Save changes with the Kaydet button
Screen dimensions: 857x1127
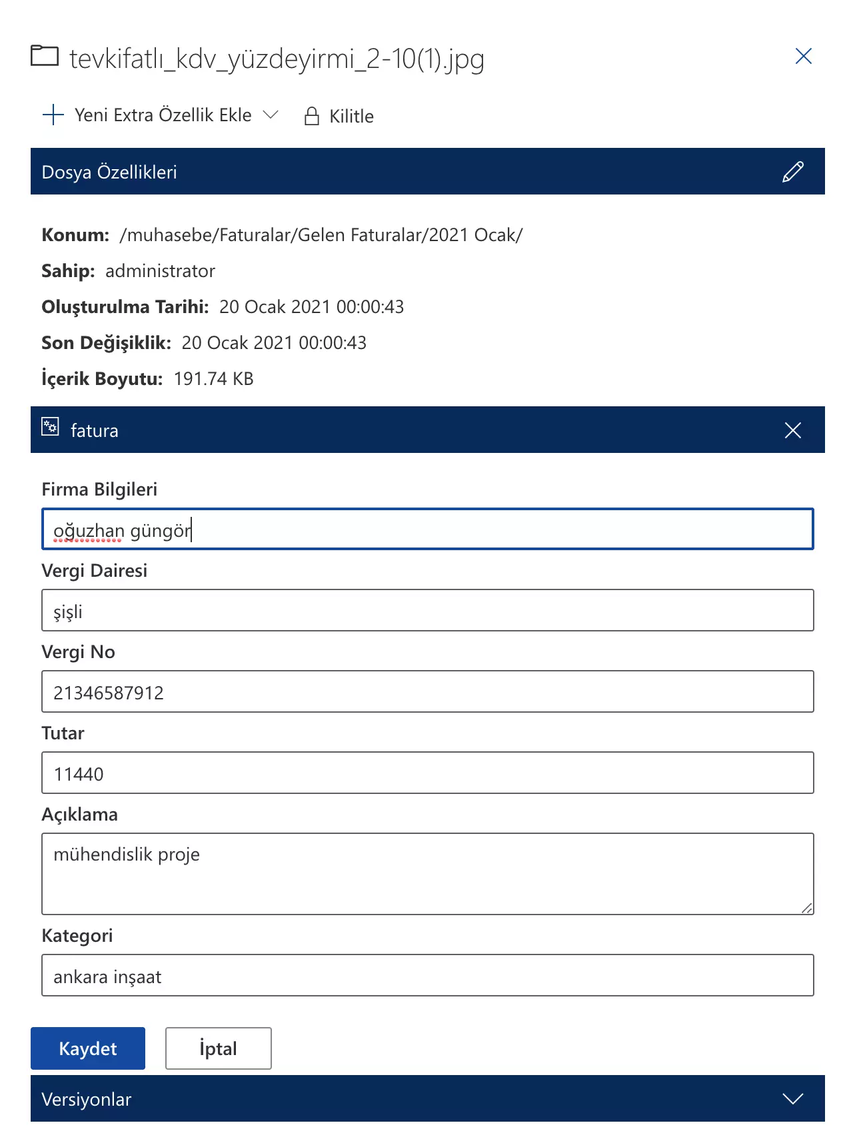tap(88, 1048)
